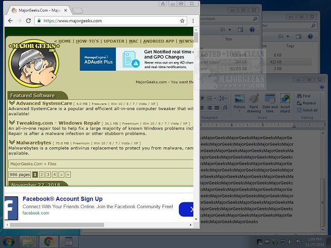Click the Chrome reload page icon
This screenshot has height=248, width=331.
(x=28, y=21)
